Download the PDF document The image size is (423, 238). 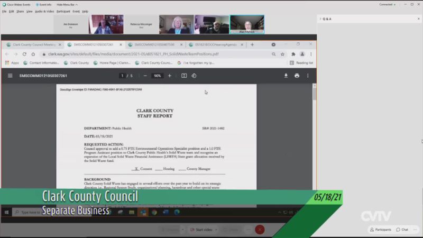(x=286, y=76)
